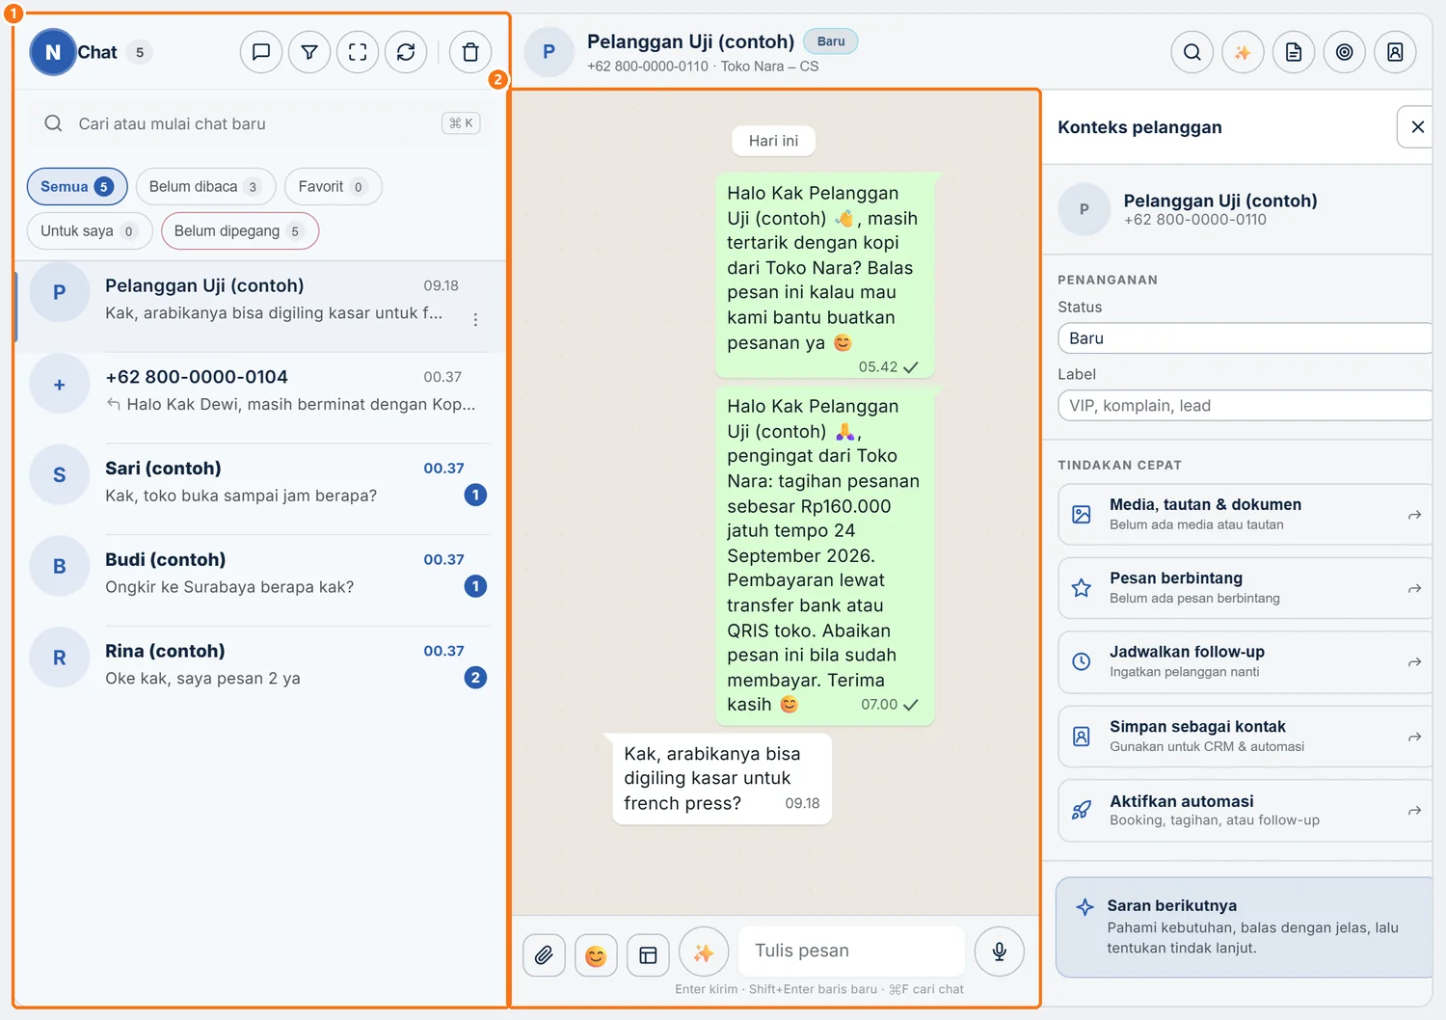Click the AI sparkle icon in conversation header
This screenshot has width=1446, height=1020.
click(x=1243, y=52)
